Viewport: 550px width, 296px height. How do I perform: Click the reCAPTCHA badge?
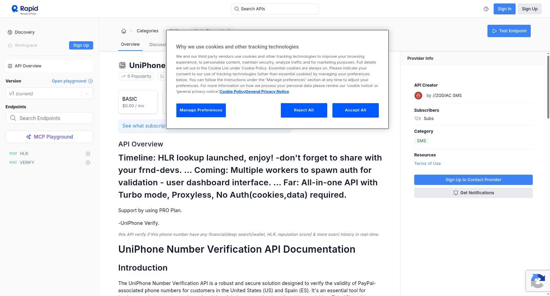[x=538, y=281]
